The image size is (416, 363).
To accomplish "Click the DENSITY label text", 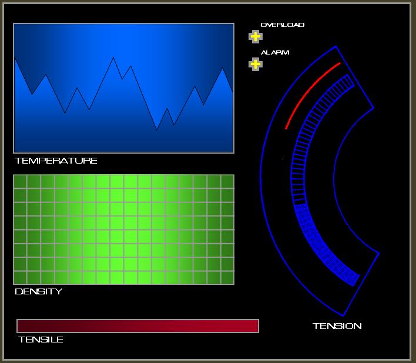I will click(38, 291).
